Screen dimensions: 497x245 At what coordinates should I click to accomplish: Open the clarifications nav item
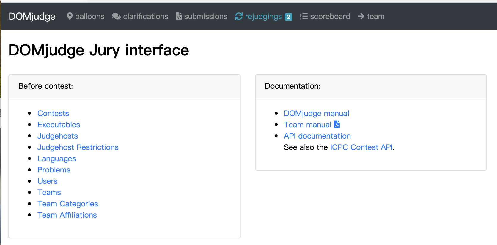coord(145,16)
